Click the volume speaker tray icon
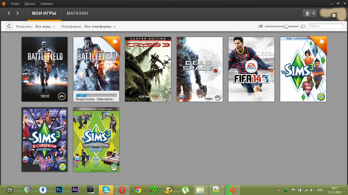The image size is (348, 195). coord(312,190)
